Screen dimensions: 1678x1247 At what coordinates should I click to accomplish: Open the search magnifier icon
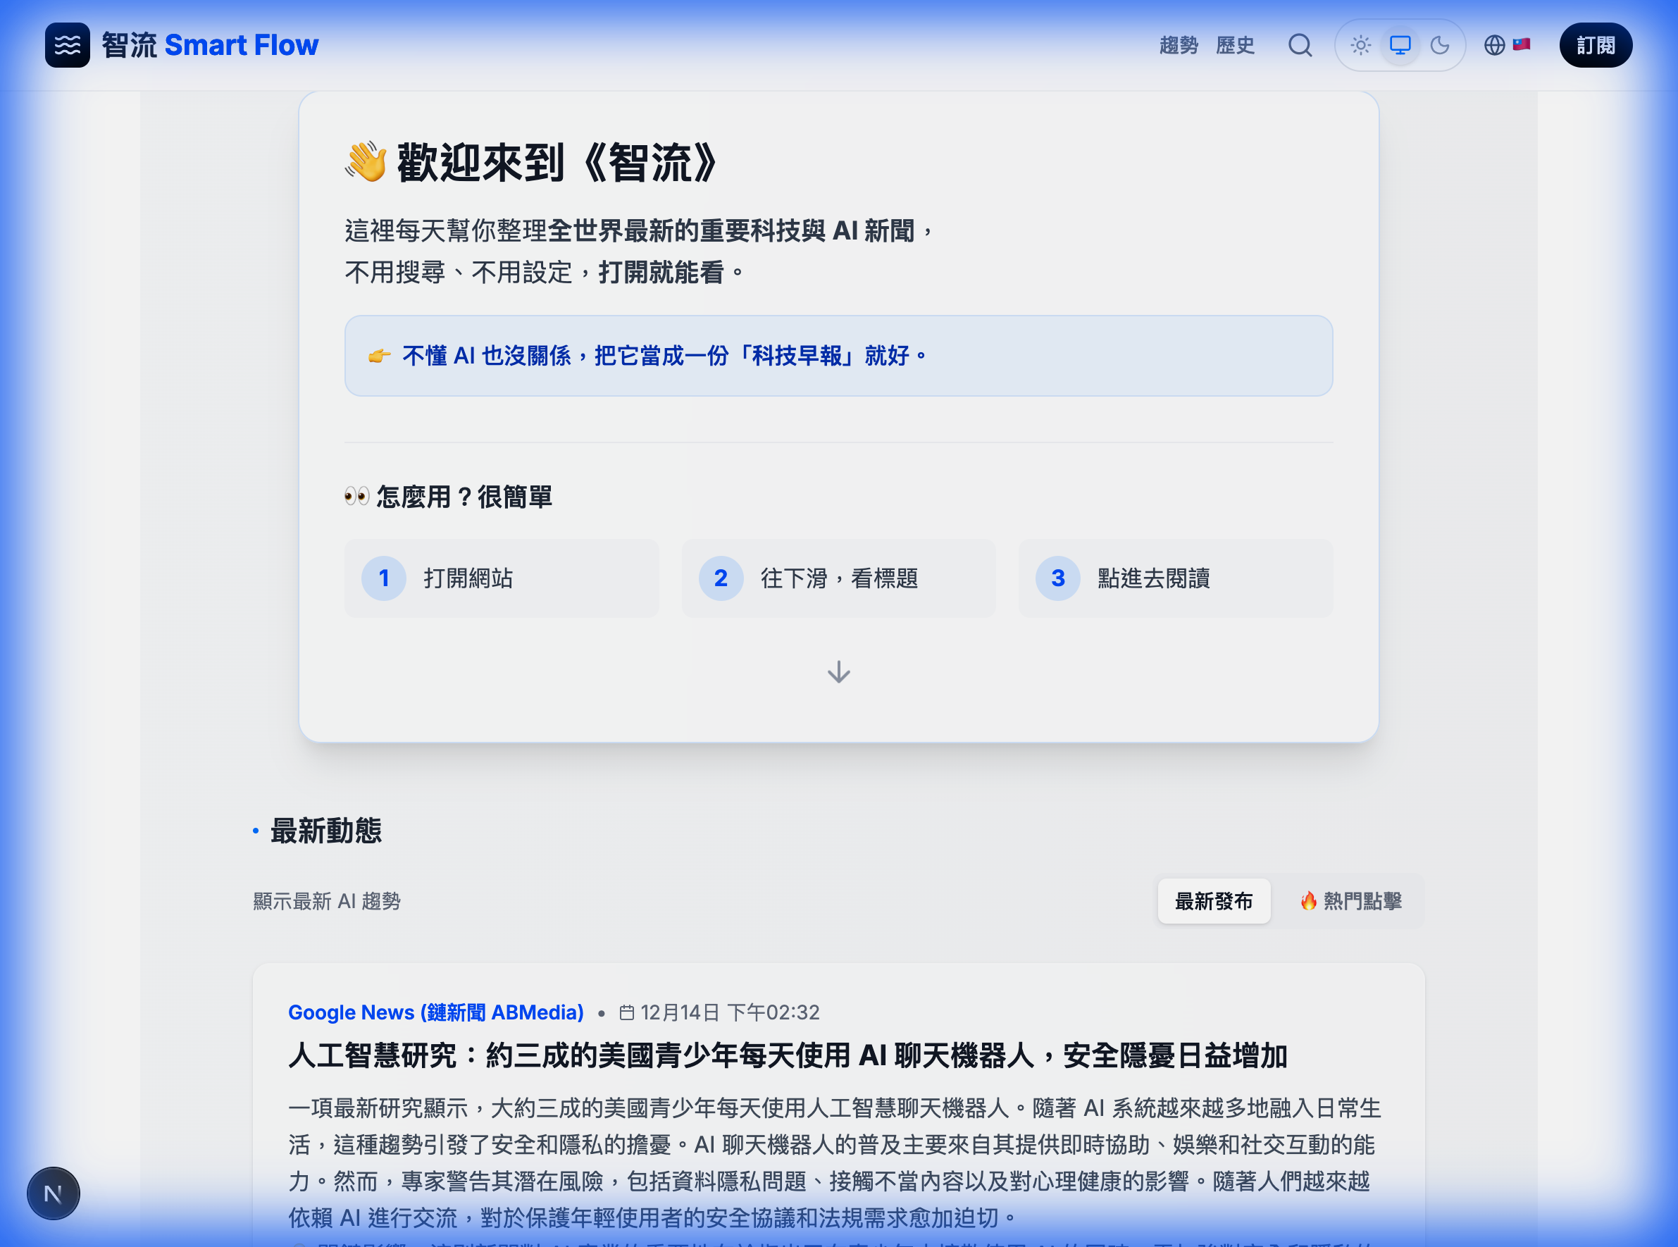pos(1300,45)
